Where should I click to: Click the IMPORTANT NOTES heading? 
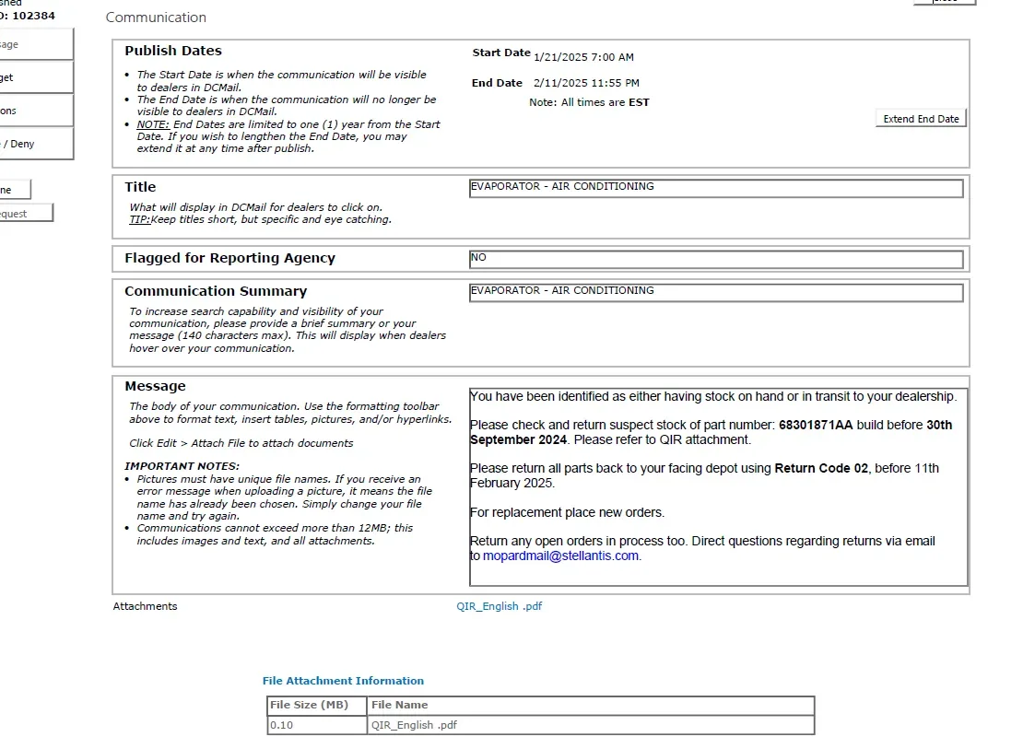point(182,466)
